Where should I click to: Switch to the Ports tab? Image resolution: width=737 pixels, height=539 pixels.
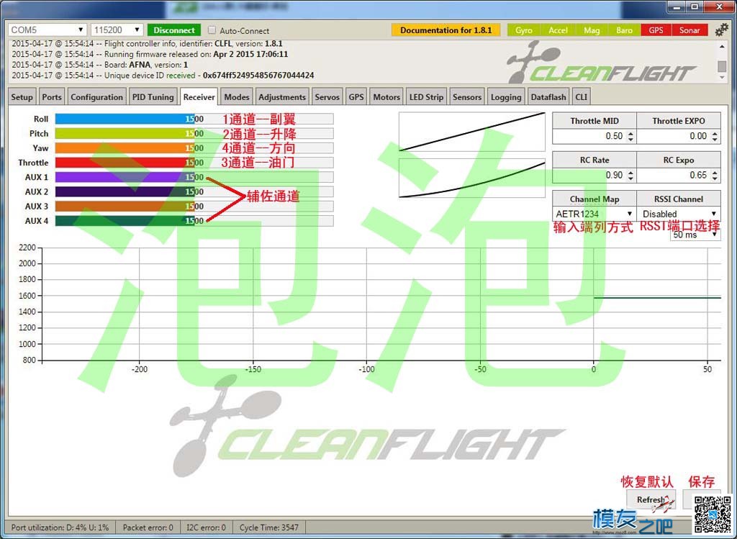coord(52,97)
